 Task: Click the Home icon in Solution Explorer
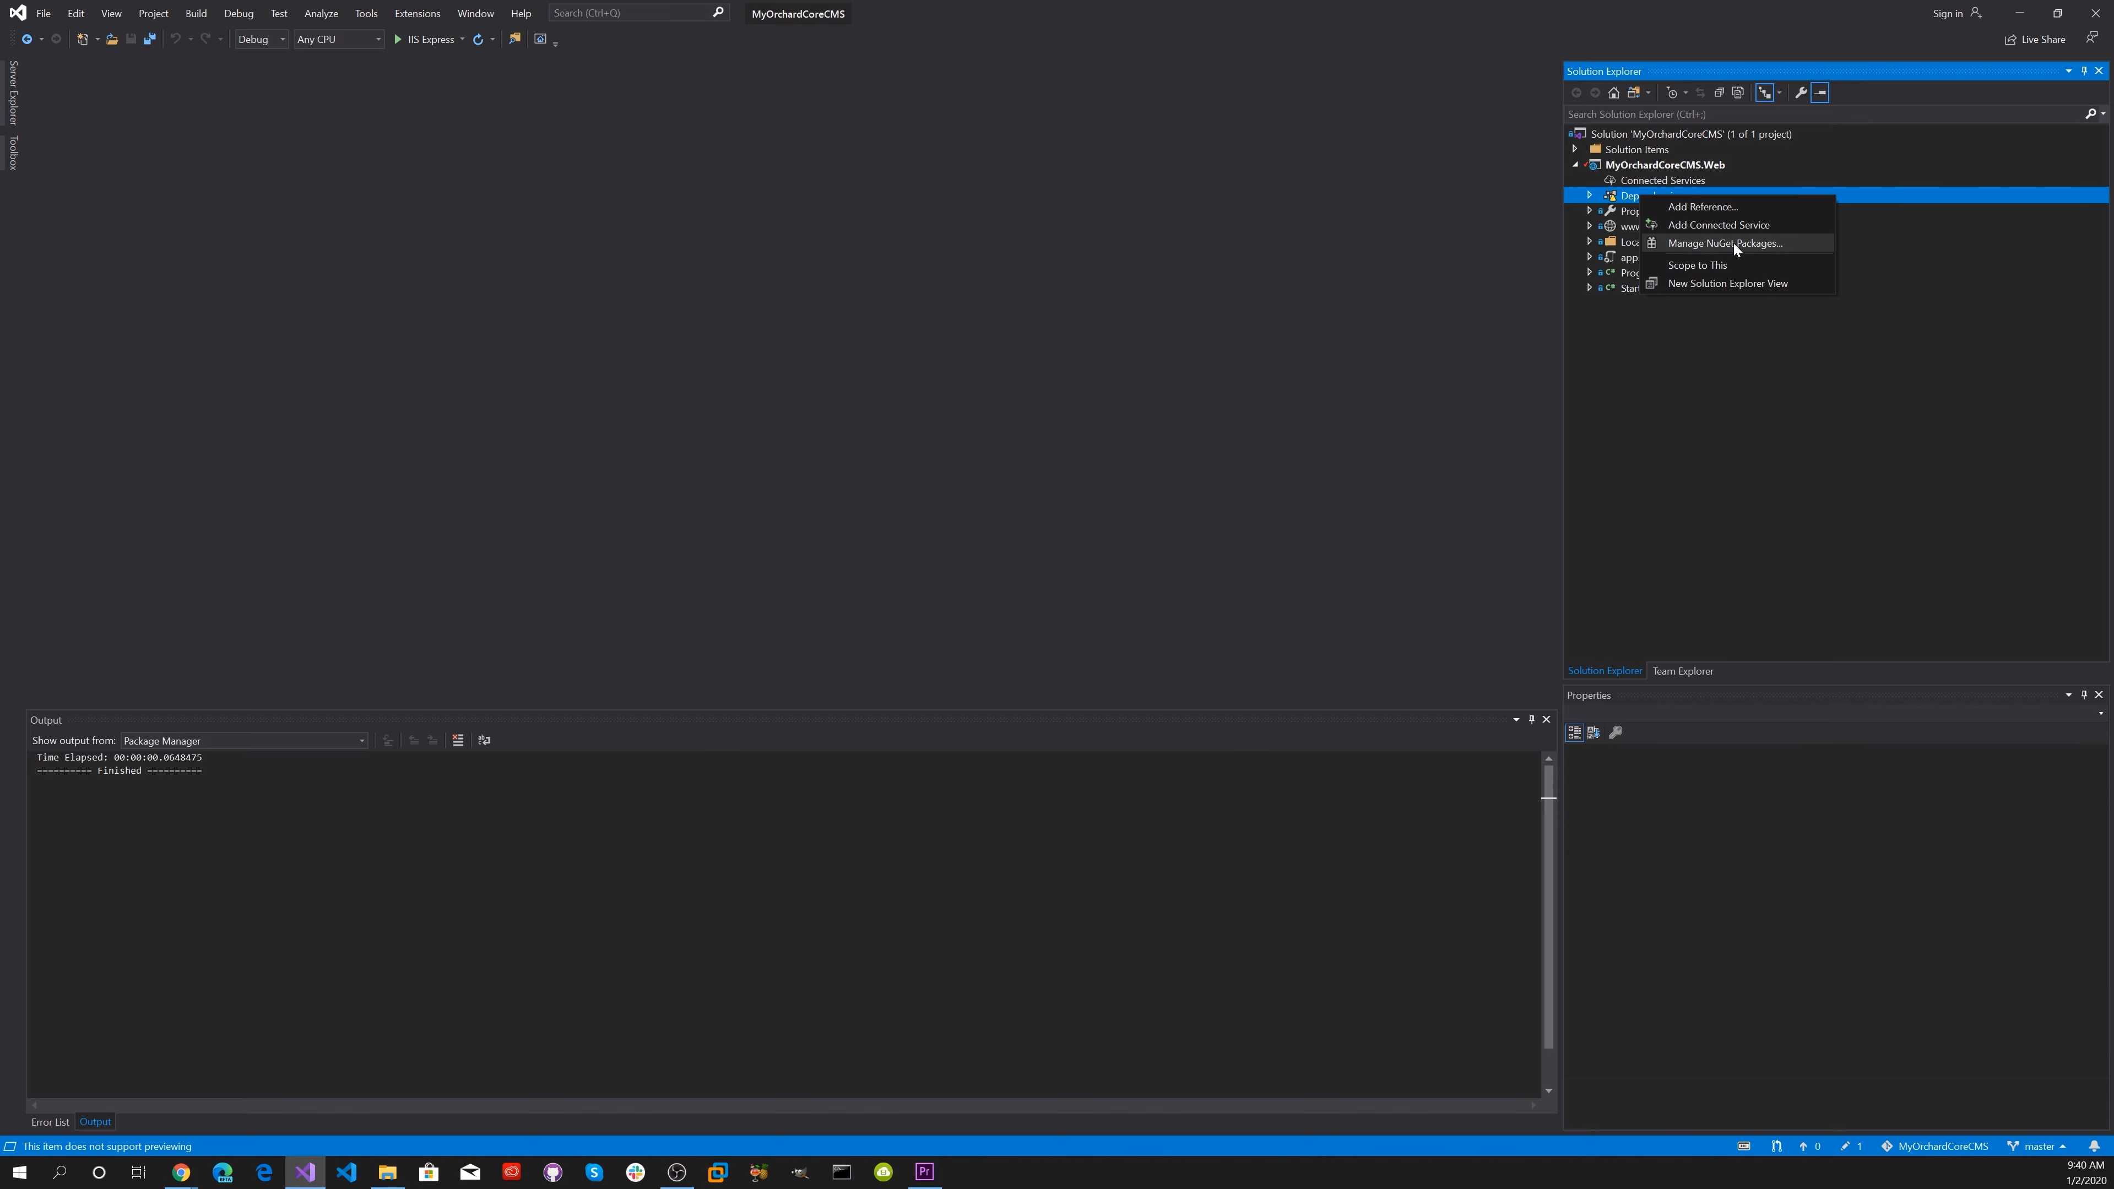pos(1613,93)
